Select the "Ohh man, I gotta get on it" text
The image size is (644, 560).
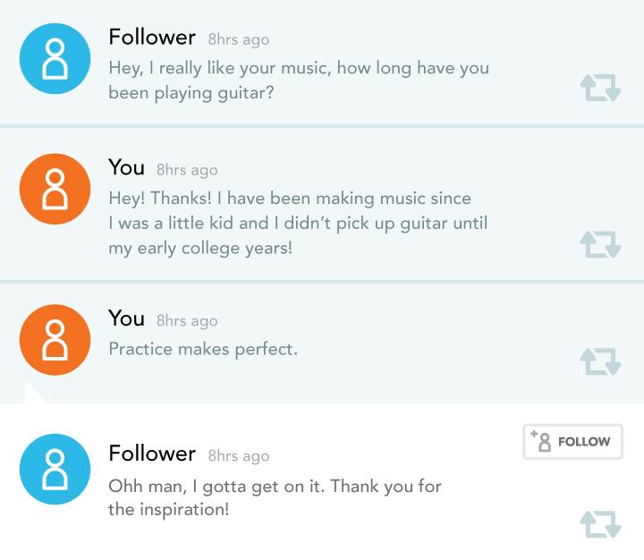tap(275, 498)
